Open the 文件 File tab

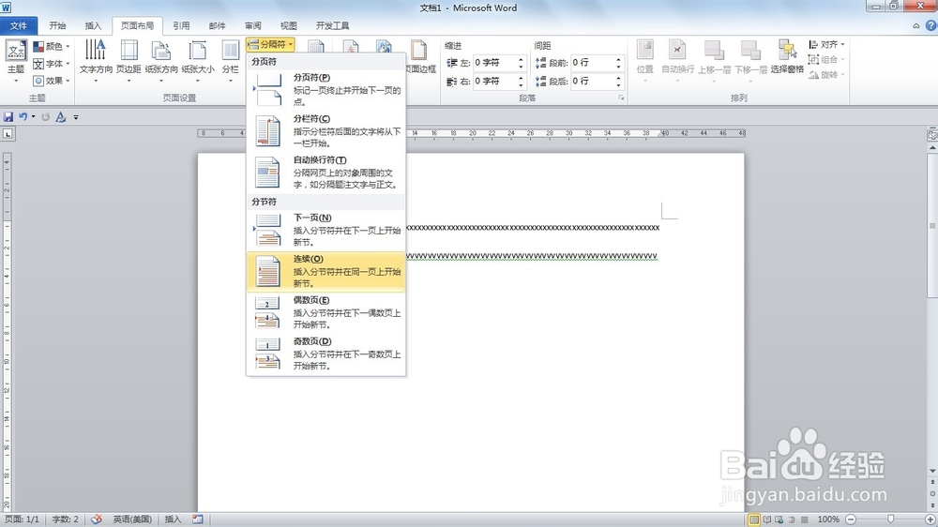[x=19, y=25]
